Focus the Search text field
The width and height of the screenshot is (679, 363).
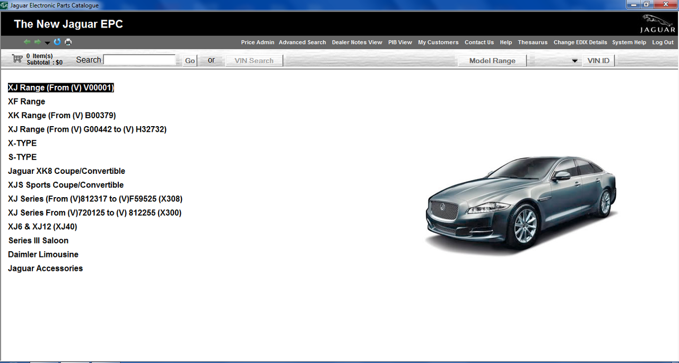(140, 60)
